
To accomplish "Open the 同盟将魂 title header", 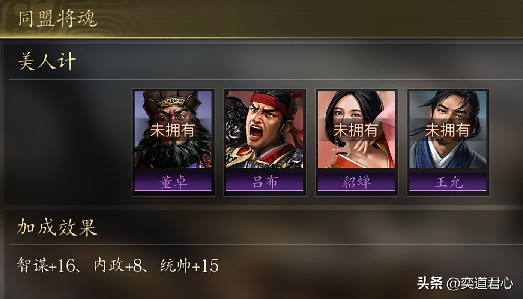I will 57,19.
